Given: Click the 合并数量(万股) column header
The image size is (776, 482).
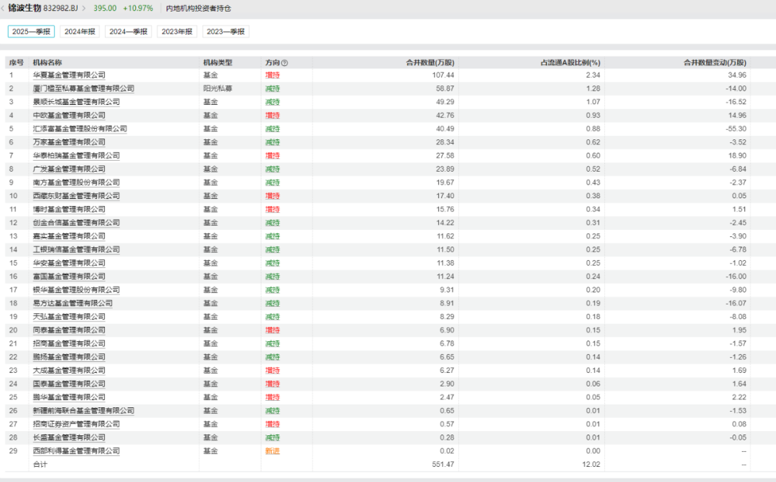Looking at the screenshot, I should (430, 62).
